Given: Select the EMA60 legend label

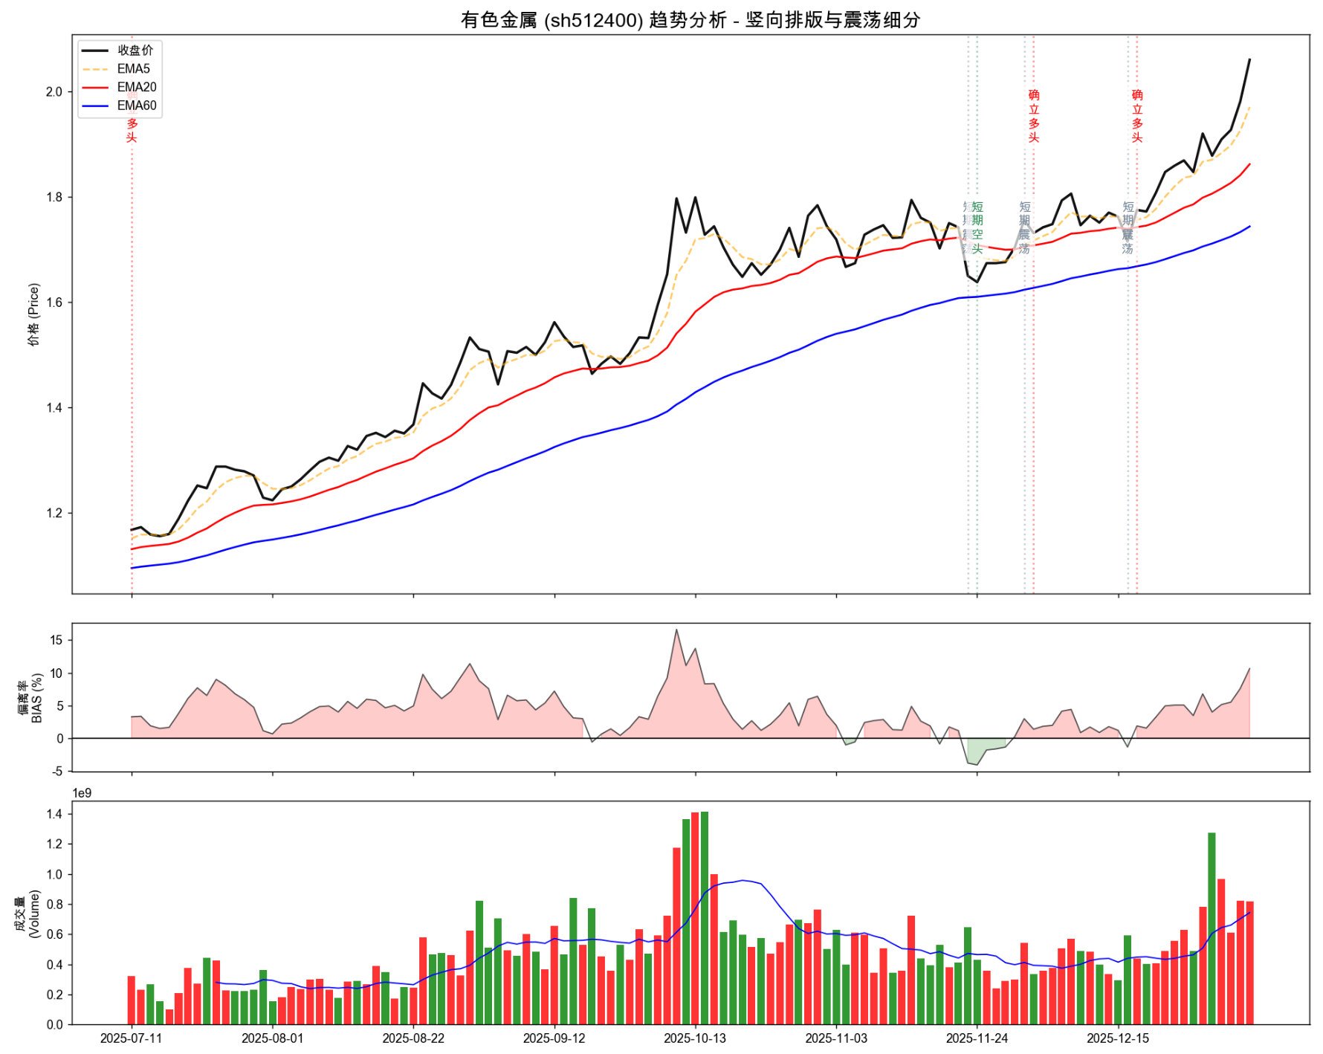Looking at the screenshot, I should coord(137,106).
